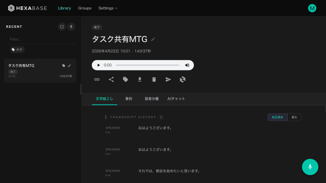
Task: Delete the recording using the trash icon
Action: pos(154,80)
